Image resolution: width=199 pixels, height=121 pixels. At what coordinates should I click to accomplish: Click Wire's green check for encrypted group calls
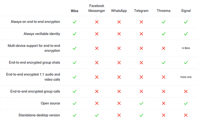tap(75, 91)
